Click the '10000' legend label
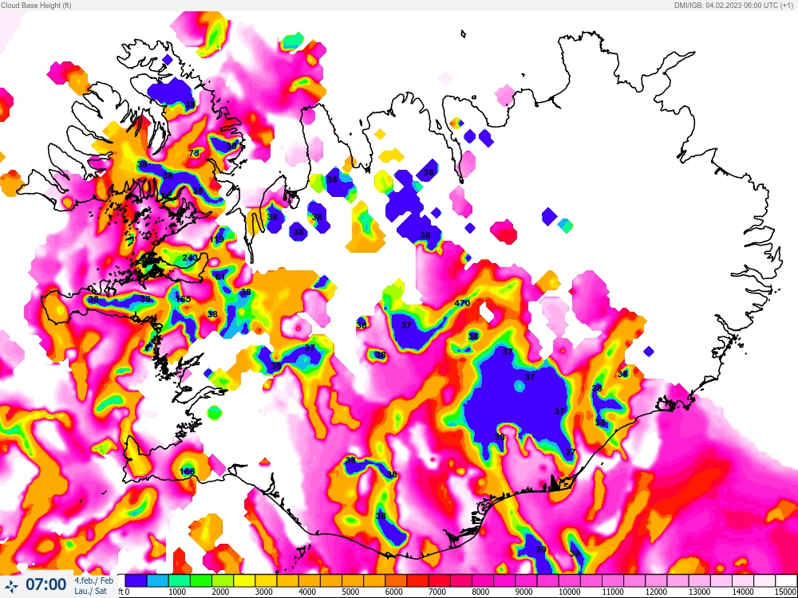 (569, 592)
